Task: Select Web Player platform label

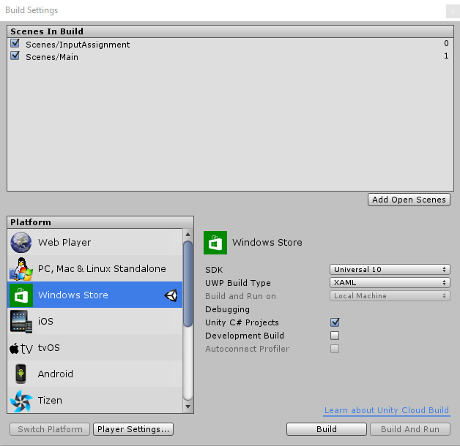Action: pyautogui.click(x=64, y=243)
